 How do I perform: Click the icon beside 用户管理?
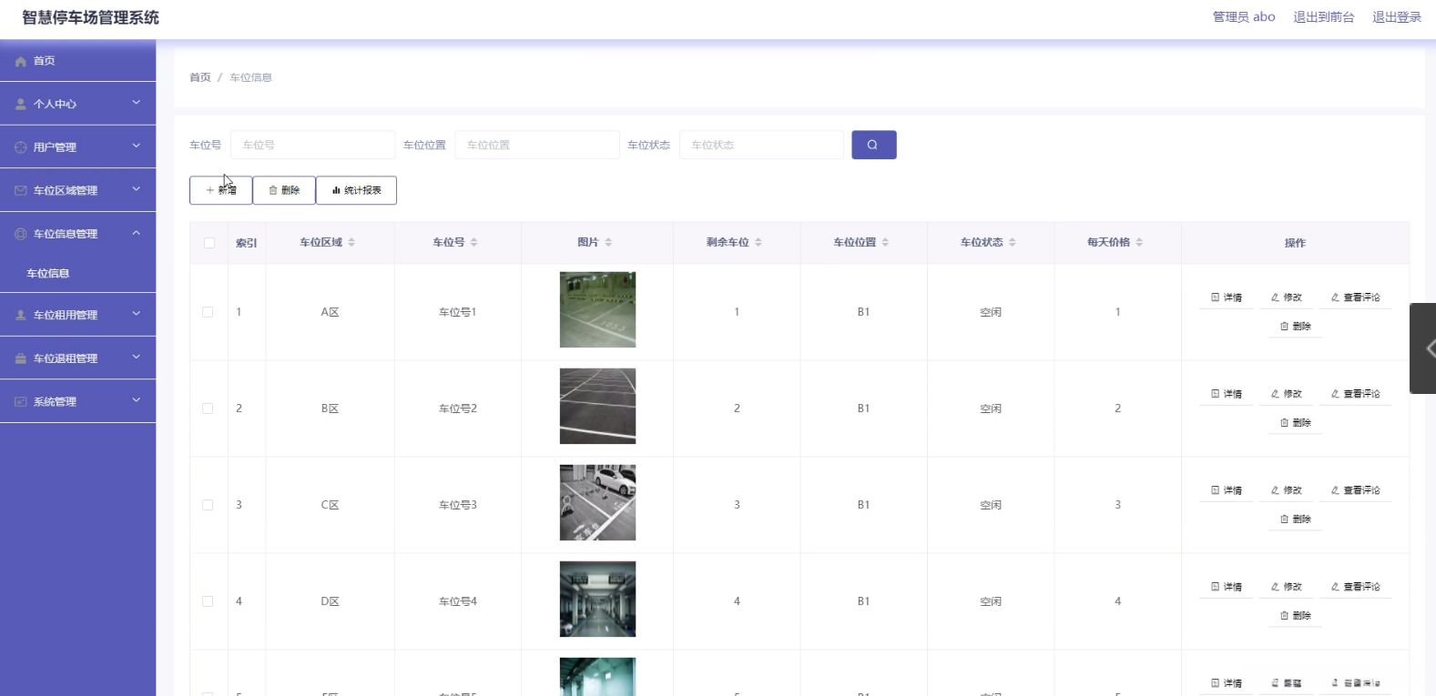21,147
